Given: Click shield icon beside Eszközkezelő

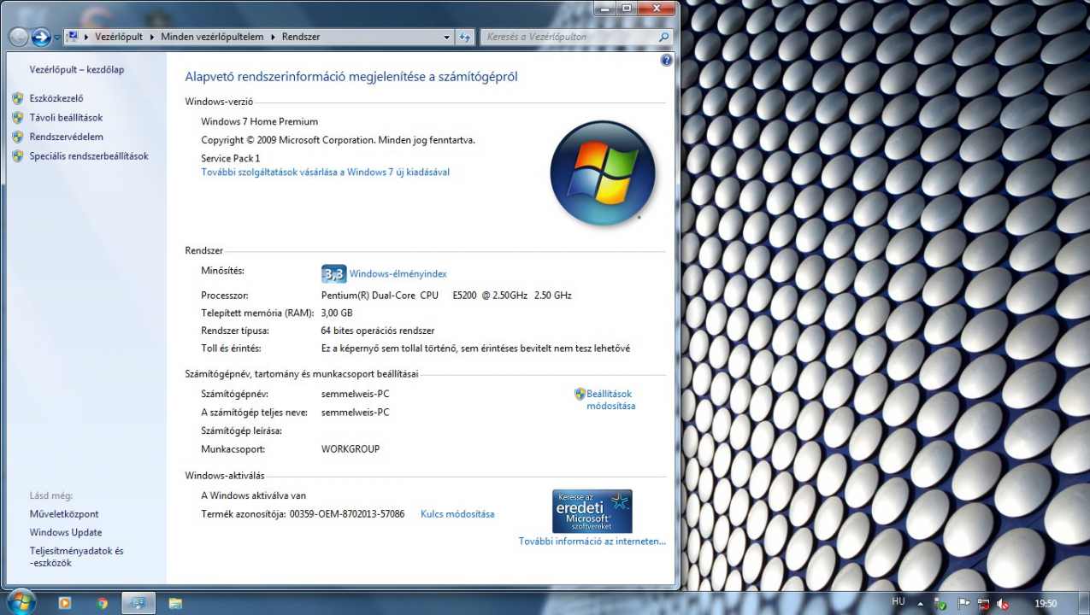Looking at the screenshot, I should (x=18, y=98).
